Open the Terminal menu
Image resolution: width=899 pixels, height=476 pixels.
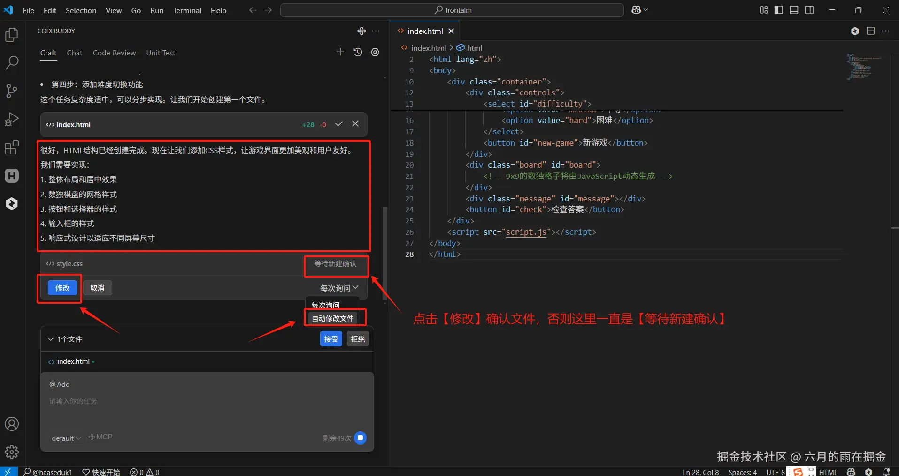click(187, 10)
